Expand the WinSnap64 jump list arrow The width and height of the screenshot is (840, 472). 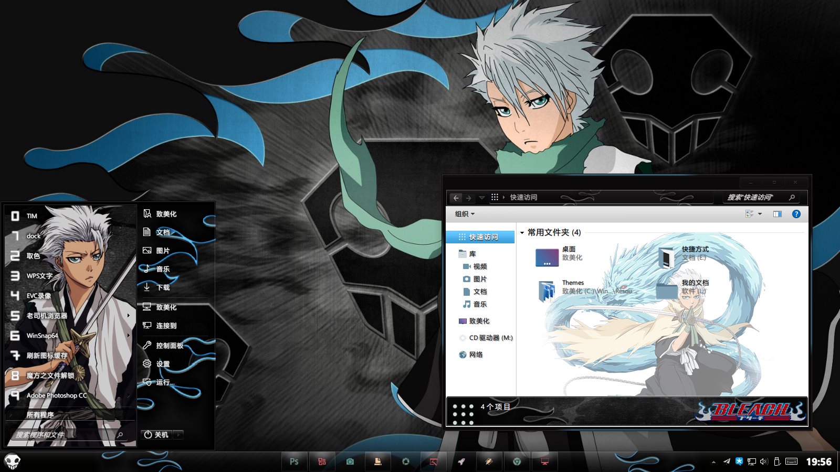click(x=128, y=336)
